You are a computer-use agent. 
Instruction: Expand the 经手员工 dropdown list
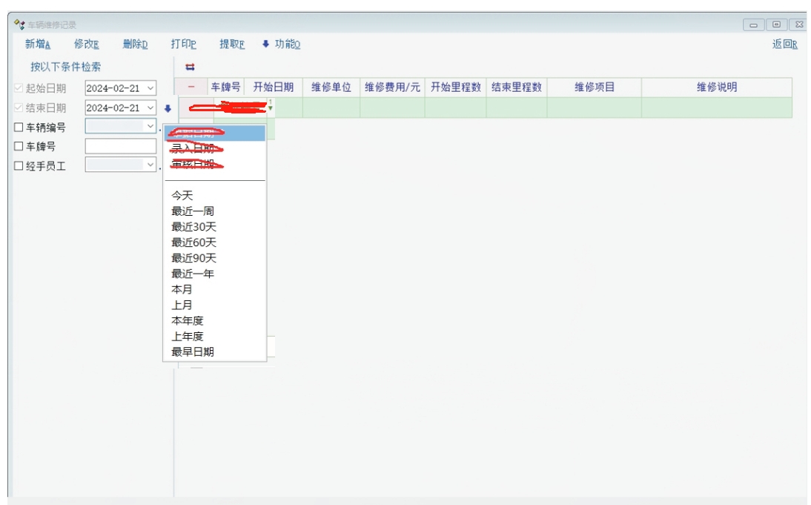click(x=150, y=165)
